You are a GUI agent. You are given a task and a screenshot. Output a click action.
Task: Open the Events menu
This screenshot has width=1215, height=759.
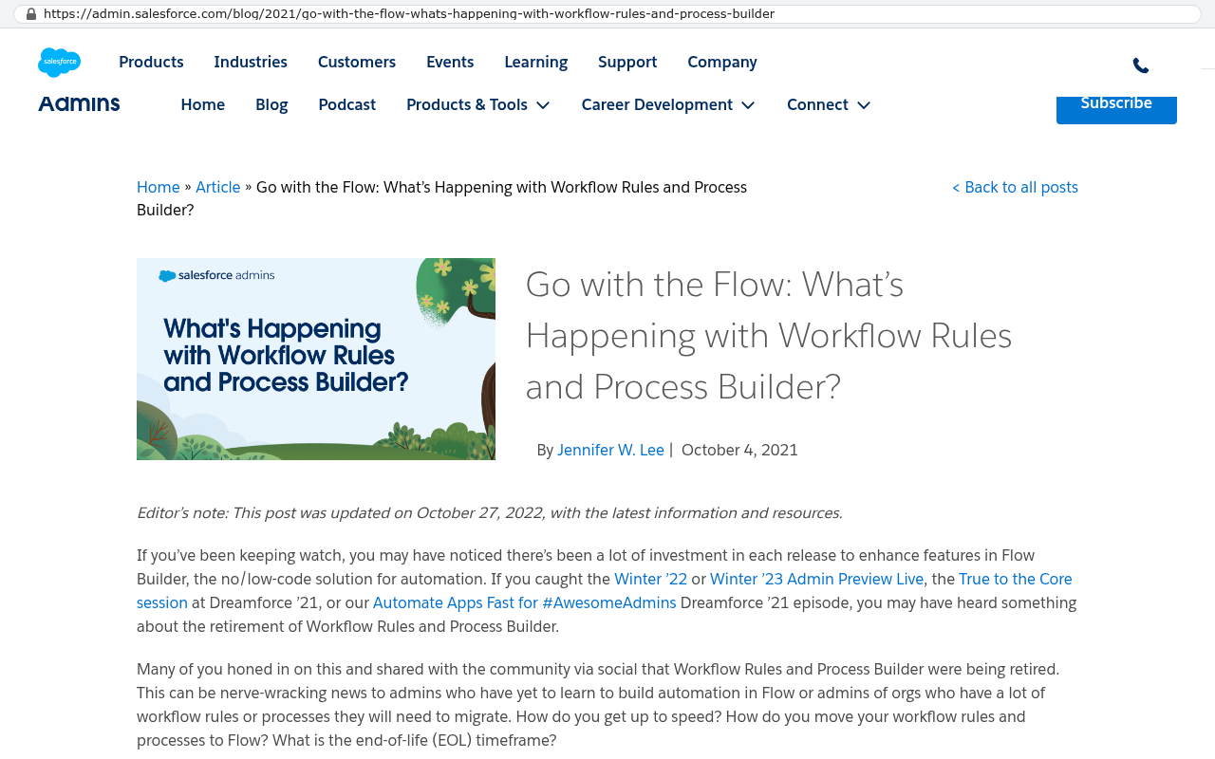pos(450,63)
